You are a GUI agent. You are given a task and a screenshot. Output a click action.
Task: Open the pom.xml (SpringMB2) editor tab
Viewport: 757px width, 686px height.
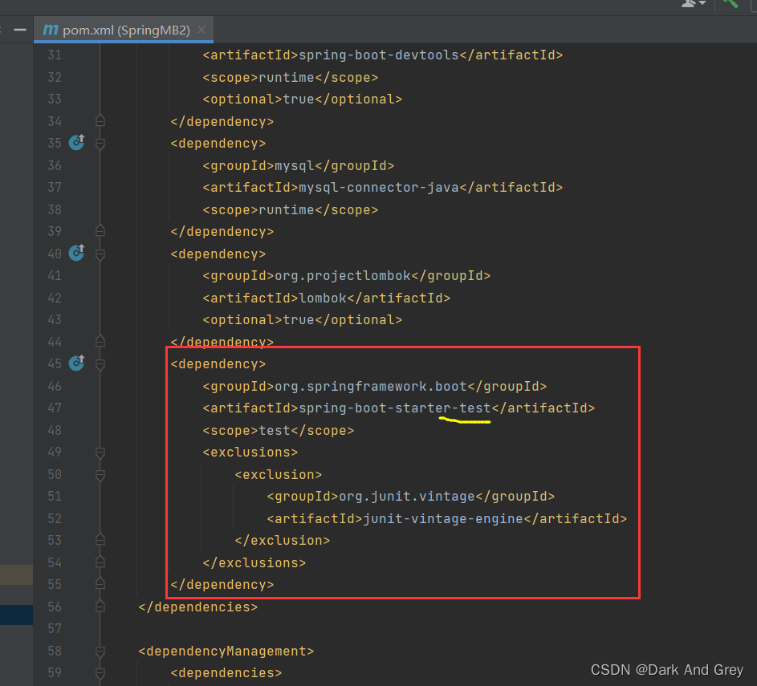124,30
